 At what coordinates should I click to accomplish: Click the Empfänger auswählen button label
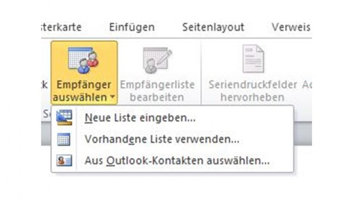point(84,91)
